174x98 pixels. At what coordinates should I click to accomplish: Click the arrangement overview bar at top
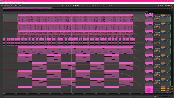[x=85, y=8]
